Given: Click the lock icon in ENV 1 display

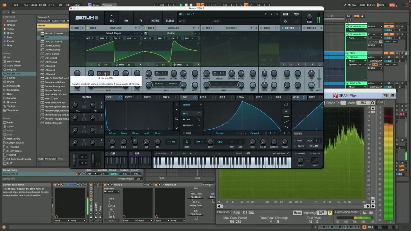Looking at the screenshot, I should 176,105.
